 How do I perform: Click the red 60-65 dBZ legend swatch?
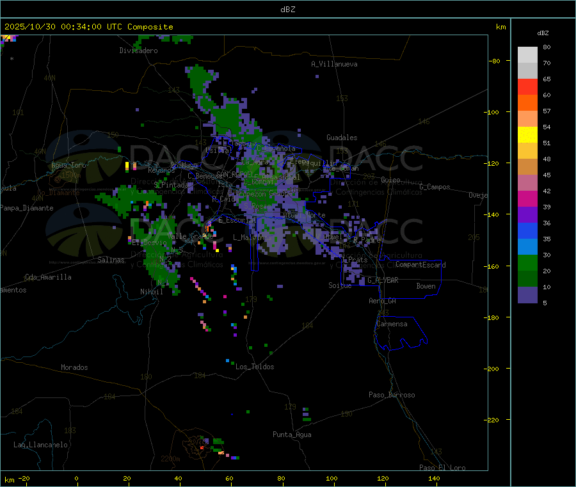tap(527, 86)
